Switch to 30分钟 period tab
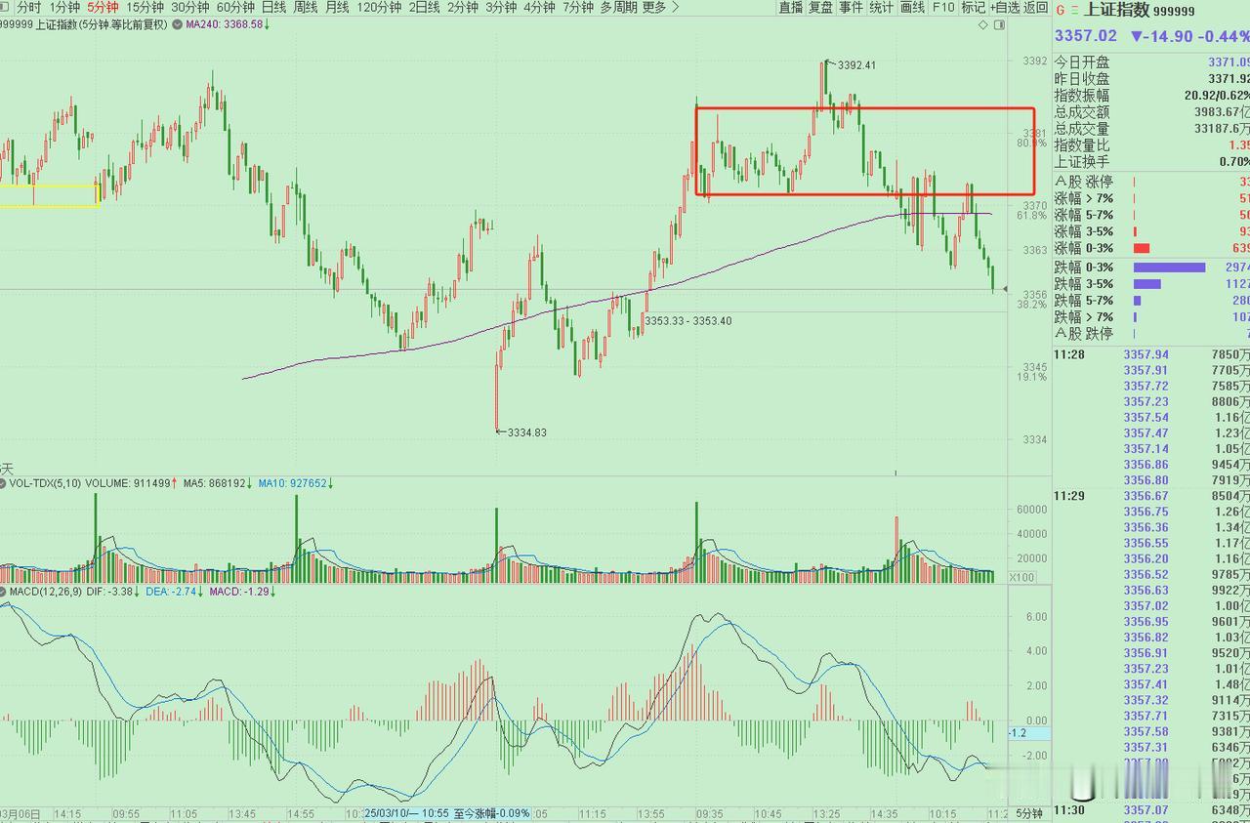Screen dimensions: 1250x823 (x=189, y=8)
